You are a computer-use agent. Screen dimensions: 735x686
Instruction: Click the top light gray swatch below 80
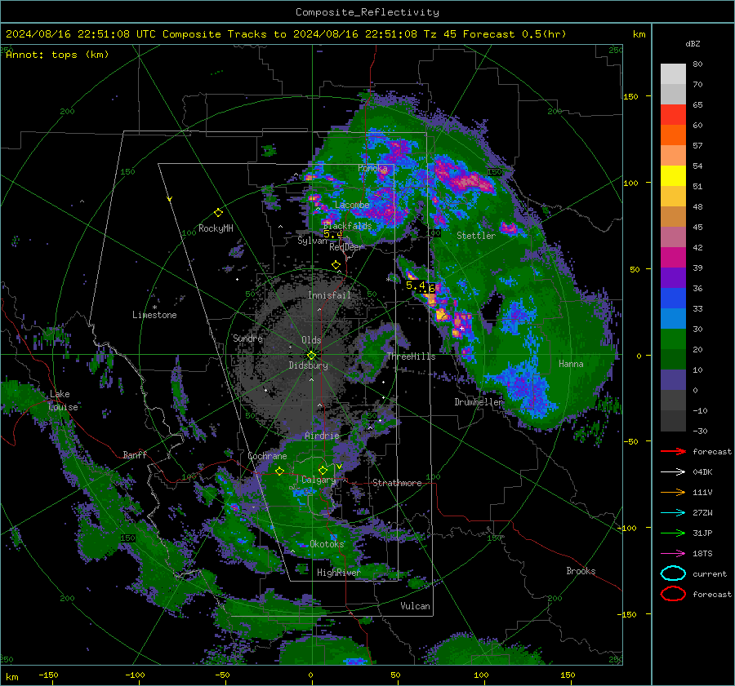coord(673,74)
